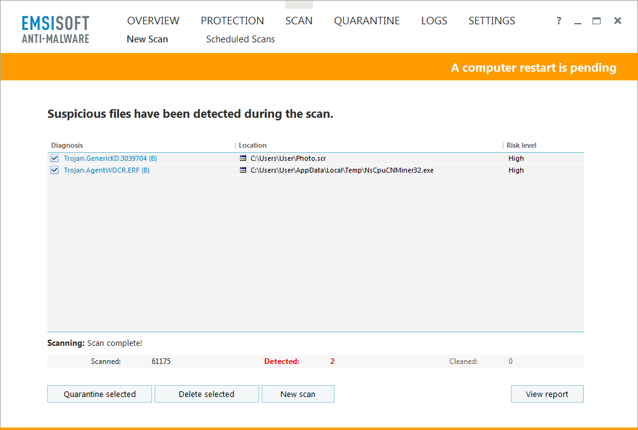Click the Scan complete! status text
The height and width of the screenshot is (430, 638).
click(x=115, y=343)
